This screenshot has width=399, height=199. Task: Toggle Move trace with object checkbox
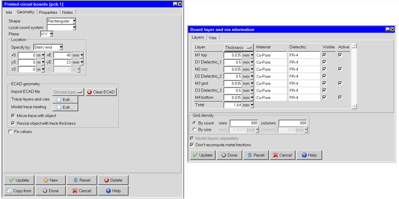click(x=13, y=116)
